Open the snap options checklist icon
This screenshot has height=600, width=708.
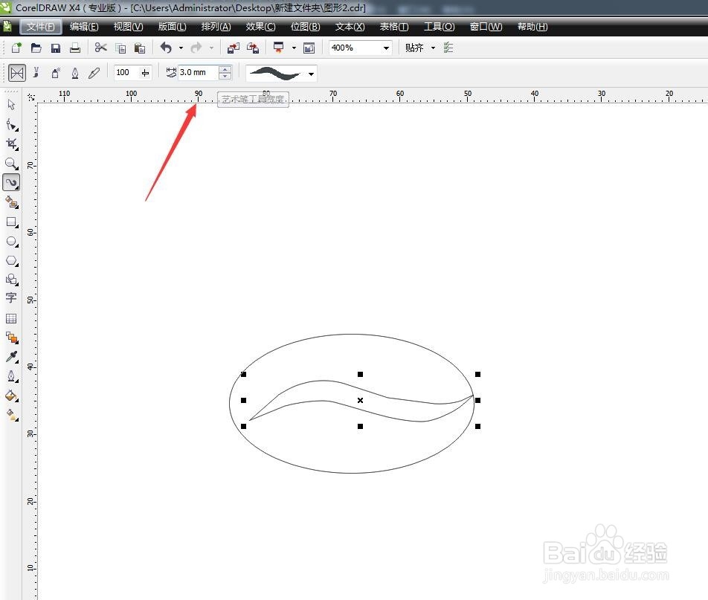pos(448,48)
